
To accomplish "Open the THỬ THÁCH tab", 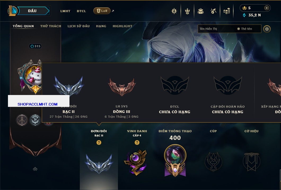I will coord(51,26).
